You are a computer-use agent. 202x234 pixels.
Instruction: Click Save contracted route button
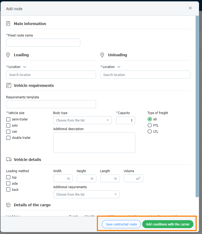(x=121, y=224)
